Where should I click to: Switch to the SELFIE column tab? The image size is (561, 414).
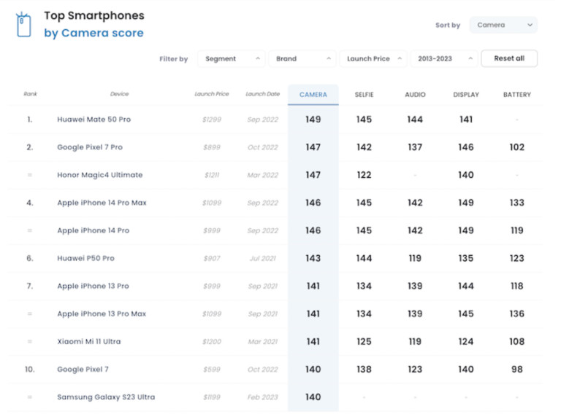pyautogui.click(x=364, y=95)
